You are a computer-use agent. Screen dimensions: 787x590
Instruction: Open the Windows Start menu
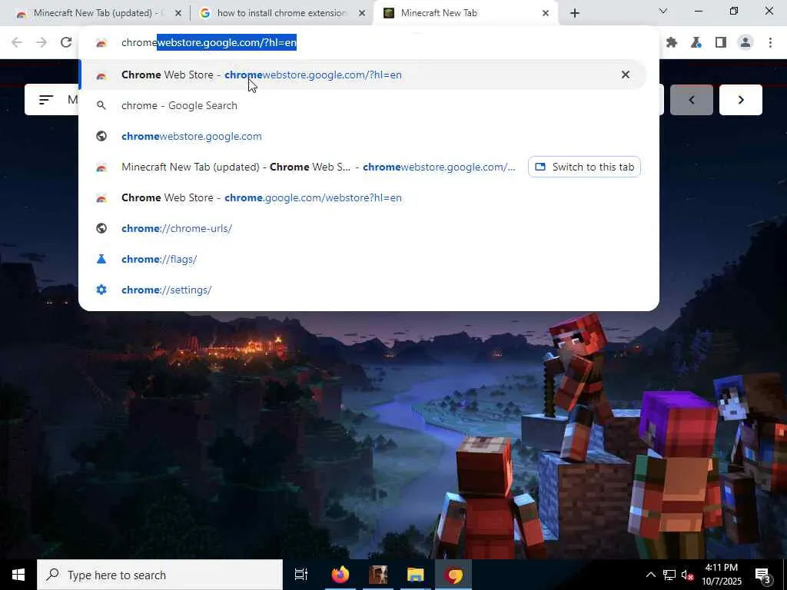tap(18, 575)
